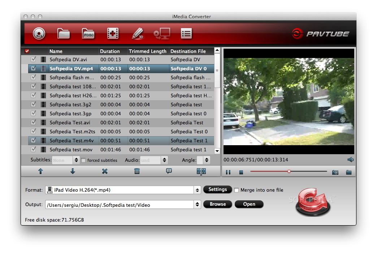
Task: Click the iPad Video H.264 format field
Action: [x=120, y=190]
